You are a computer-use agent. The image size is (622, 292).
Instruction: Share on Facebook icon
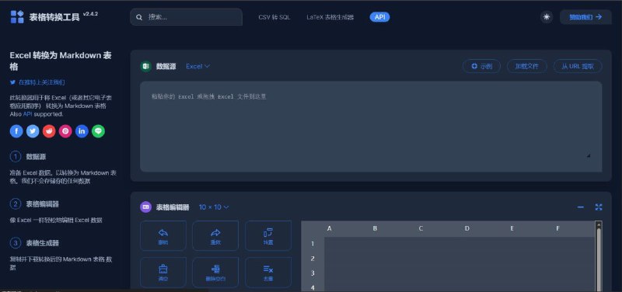click(16, 131)
